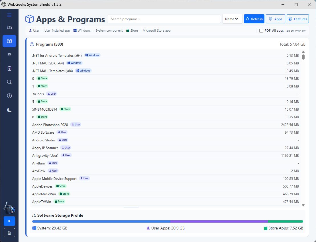This screenshot has height=242, width=316.
Task: Click the Windows badge on .NET MAUI SDK (x64)
Action: tap(74, 63)
